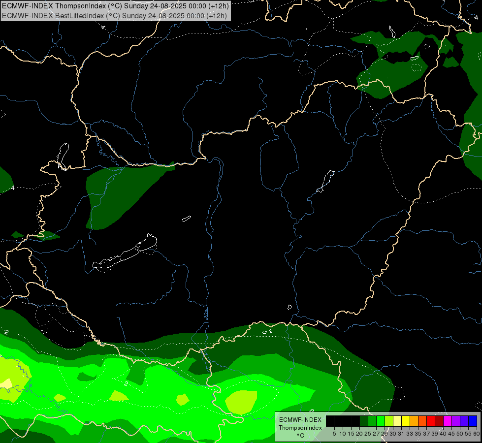Select the indigo 50–55 legend swatch
Screen dimensions: 482x443
464,421
